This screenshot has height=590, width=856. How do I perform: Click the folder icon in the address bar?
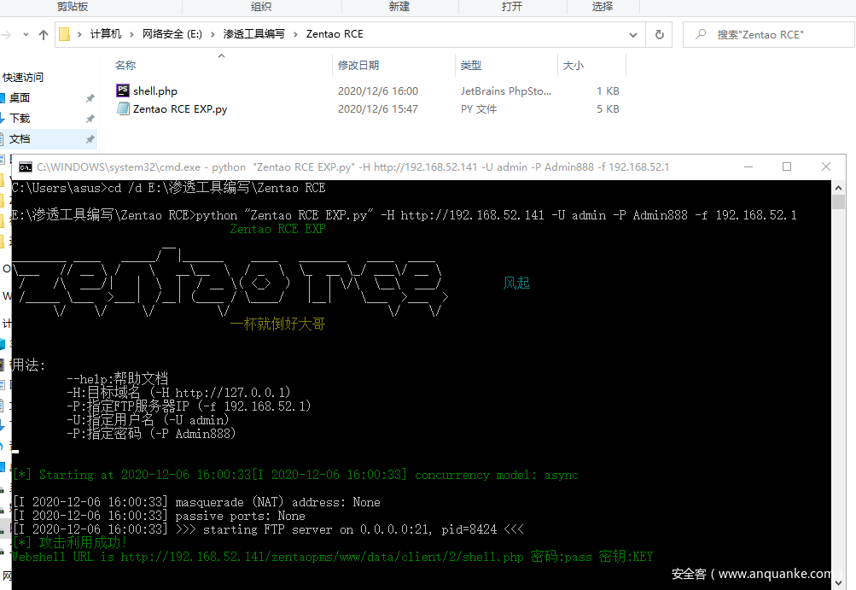[64, 34]
